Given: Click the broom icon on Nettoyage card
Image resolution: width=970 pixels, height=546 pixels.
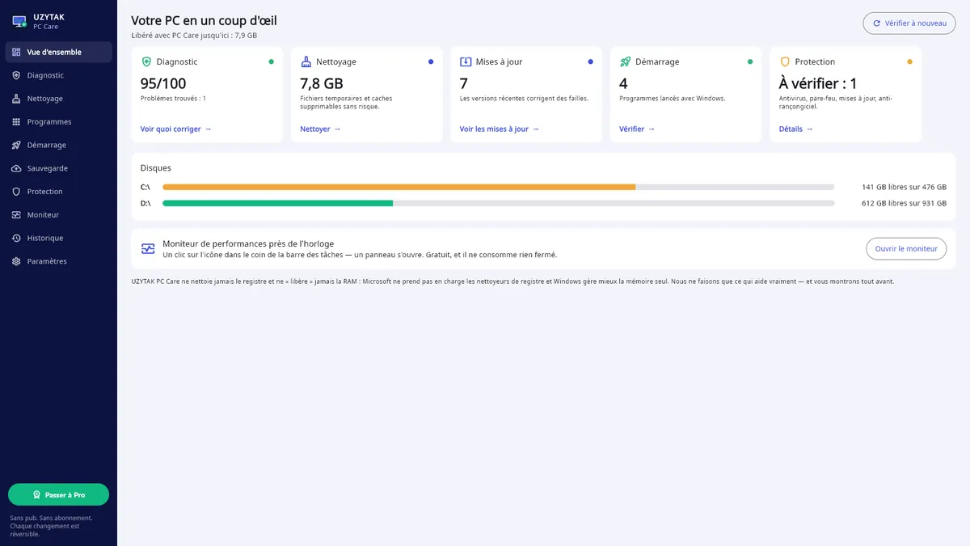Looking at the screenshot, I should 306,61.
